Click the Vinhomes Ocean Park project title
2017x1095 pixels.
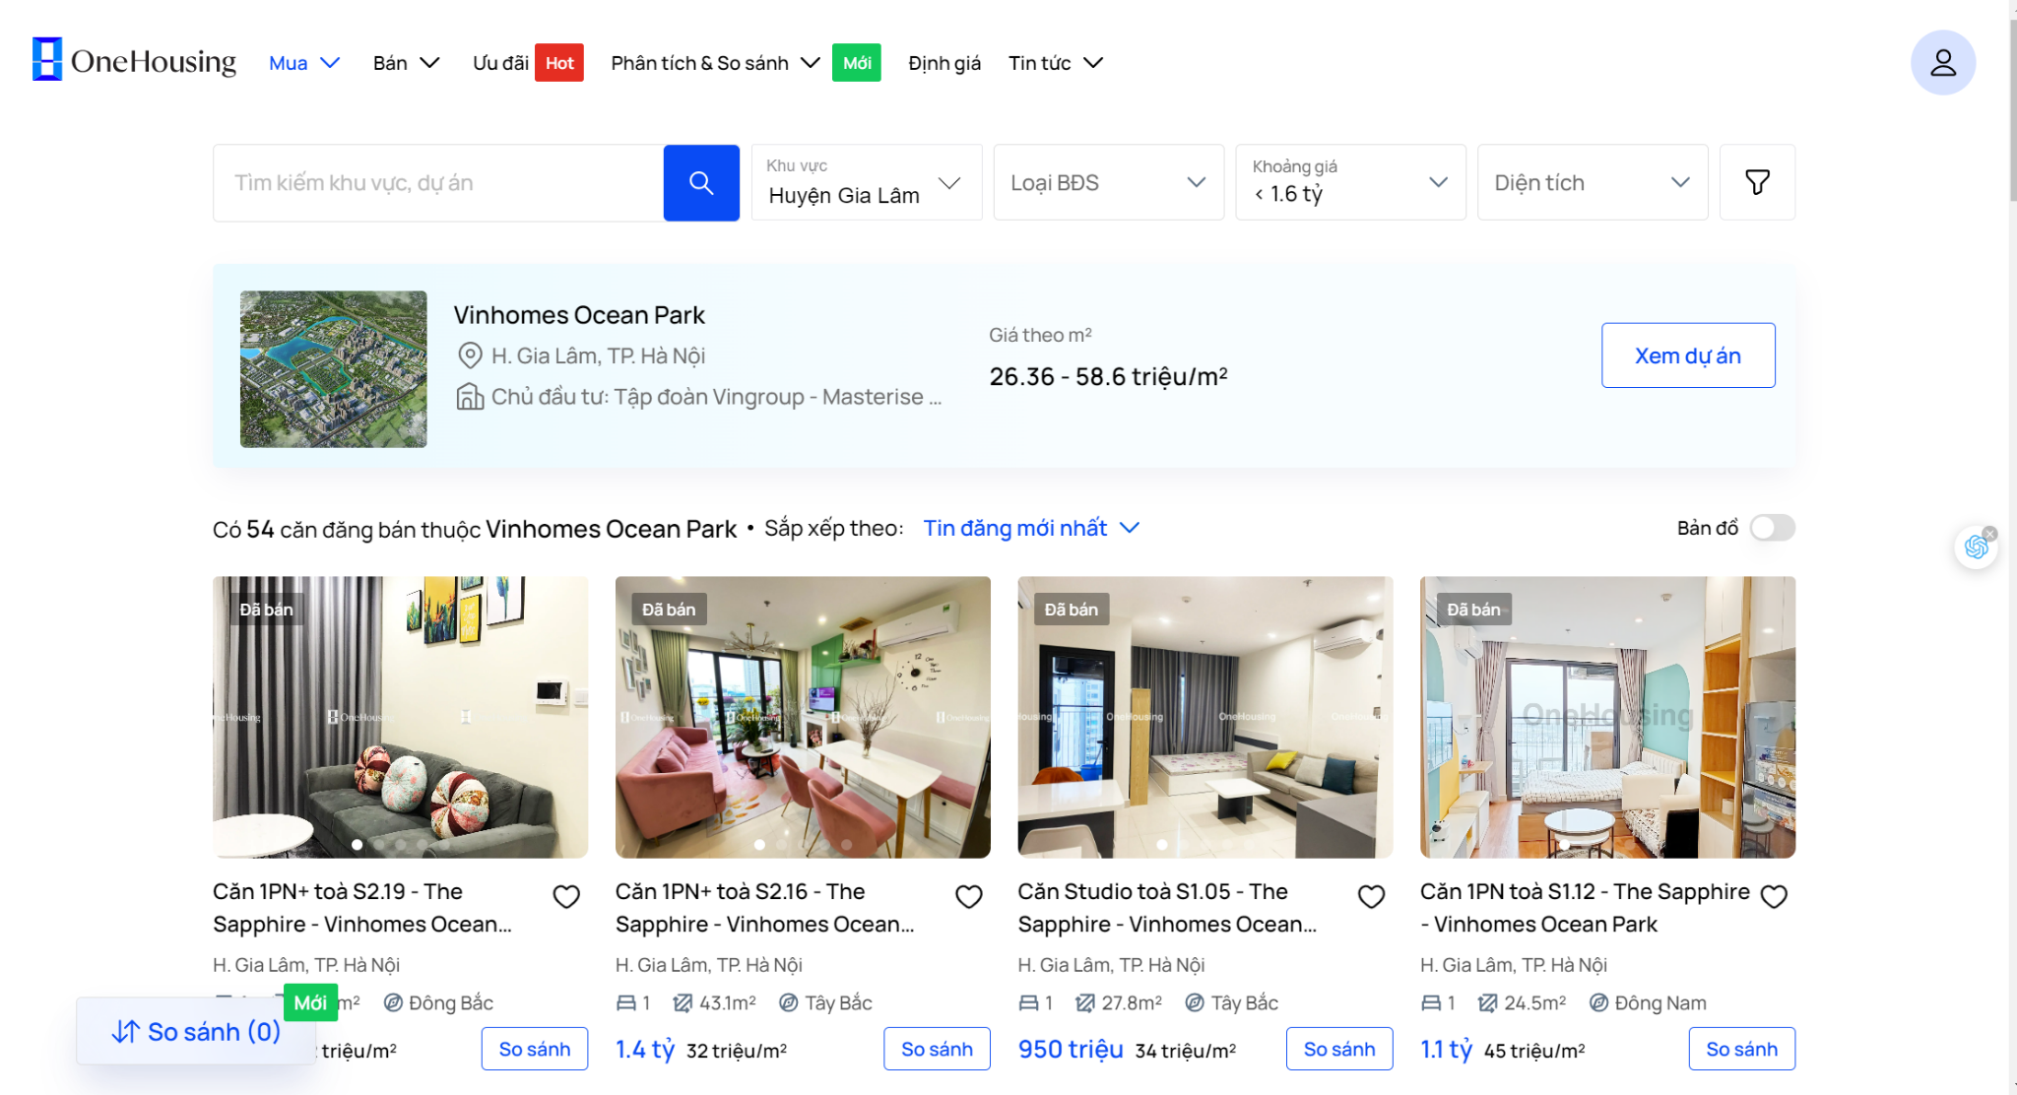tap(579, 315)
